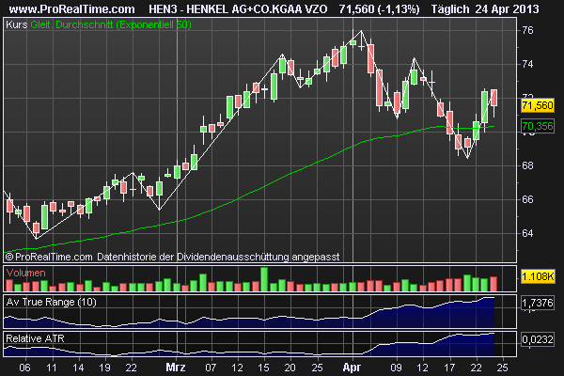Click the 19 date label on time axis

[104, 368]
